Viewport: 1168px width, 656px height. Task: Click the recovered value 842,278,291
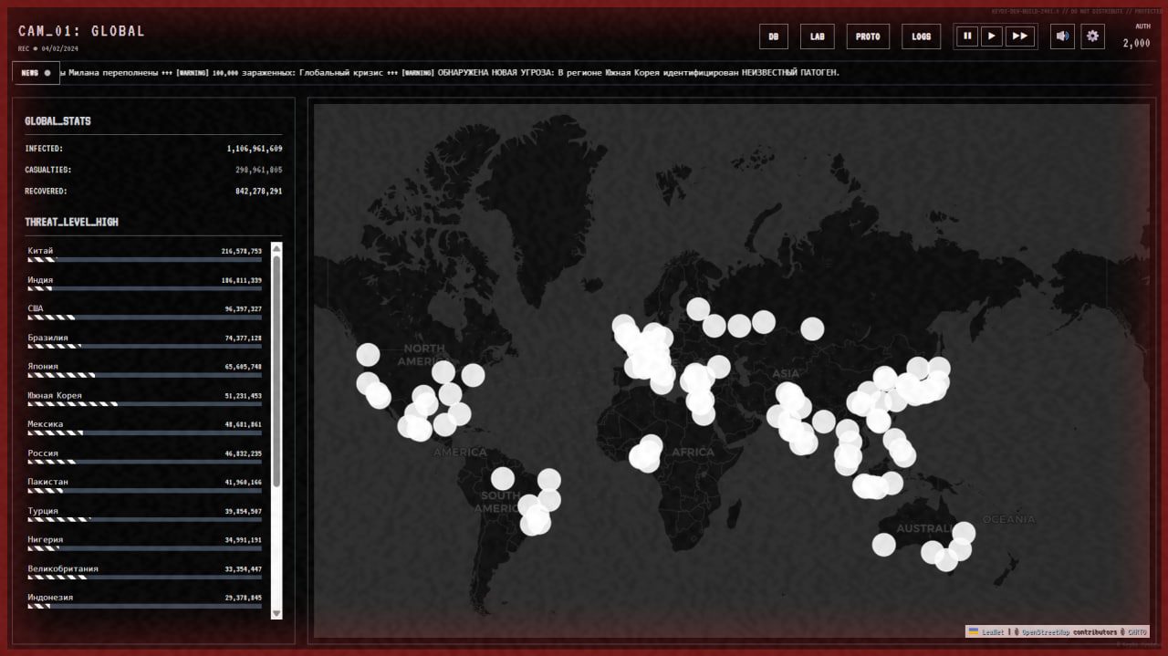click(x=259, y=192)
